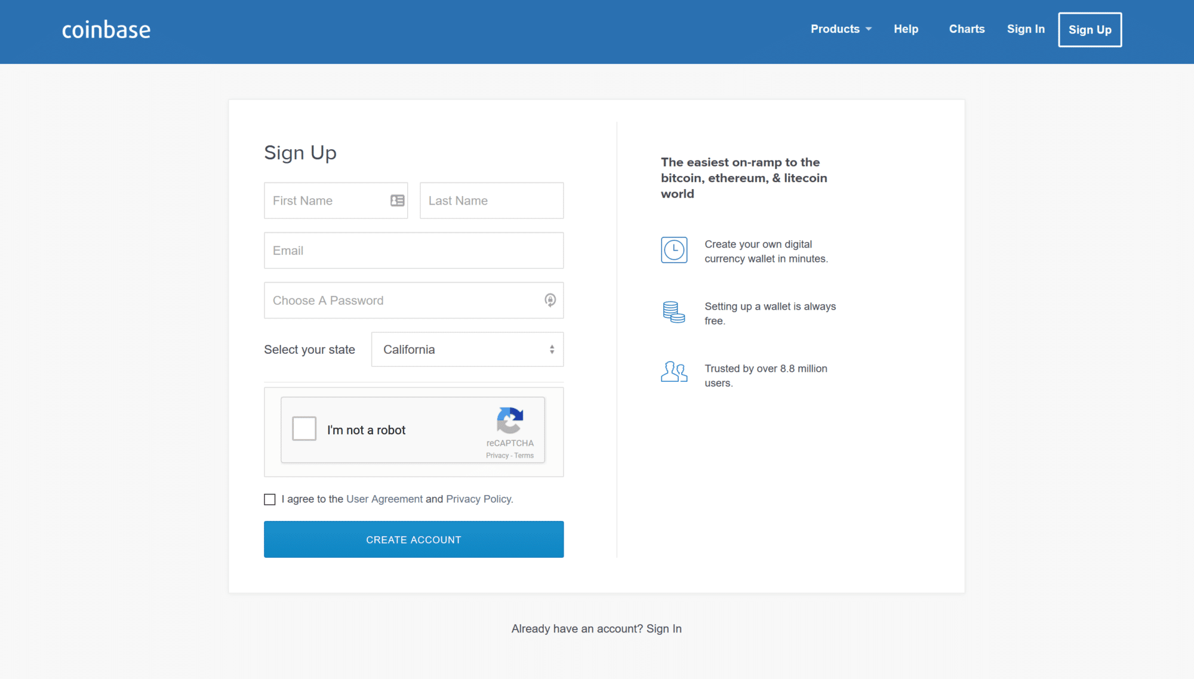
Task: Click the Privacy Policy hyperlink
Action: pos(478,499)
